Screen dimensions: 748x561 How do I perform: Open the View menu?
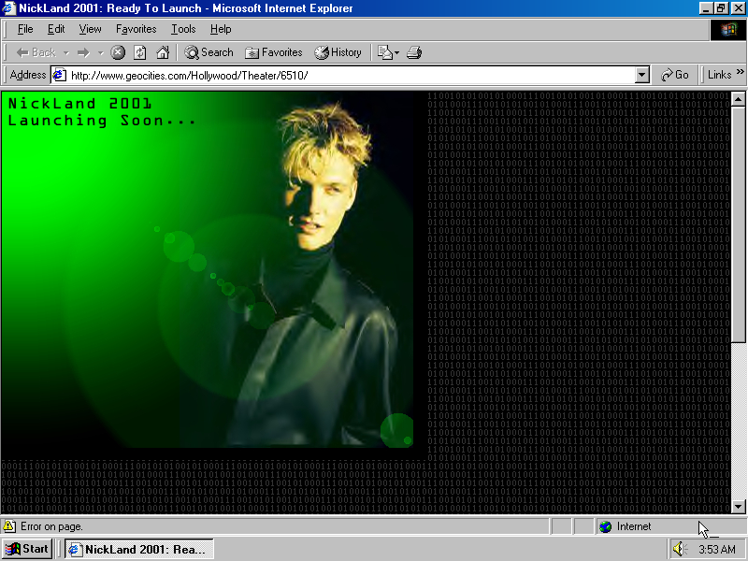[90, 29]
